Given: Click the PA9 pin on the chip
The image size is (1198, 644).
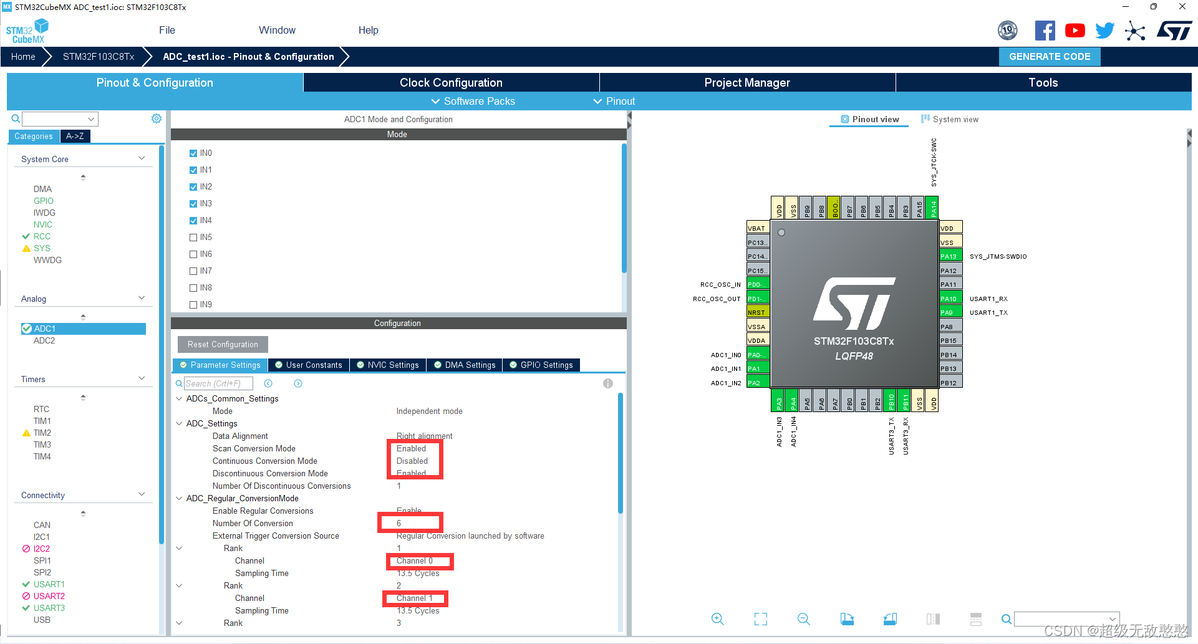Looking at the screenshot, I should (950, 312).
